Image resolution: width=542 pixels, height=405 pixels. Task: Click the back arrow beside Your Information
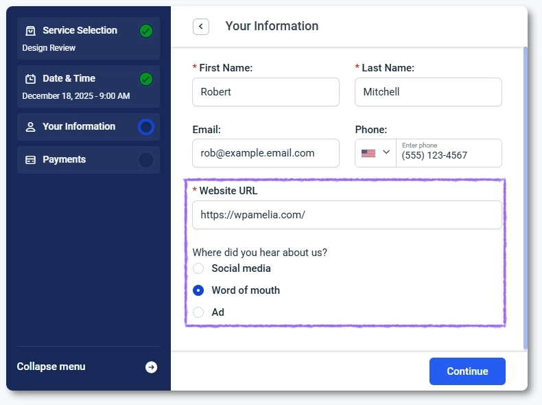(x=201, y=27)
